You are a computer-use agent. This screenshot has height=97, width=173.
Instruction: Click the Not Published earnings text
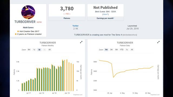tap(105, 8)
